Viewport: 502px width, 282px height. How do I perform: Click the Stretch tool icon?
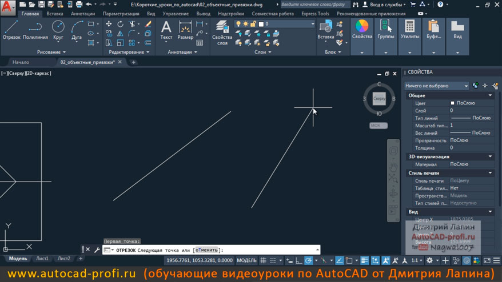(x=109, y=42)
